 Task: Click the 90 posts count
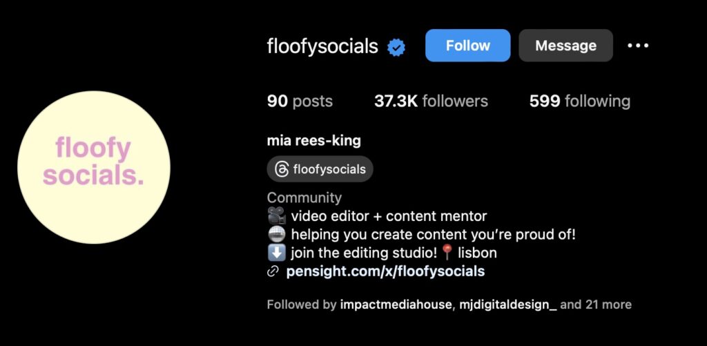point(300,101)
